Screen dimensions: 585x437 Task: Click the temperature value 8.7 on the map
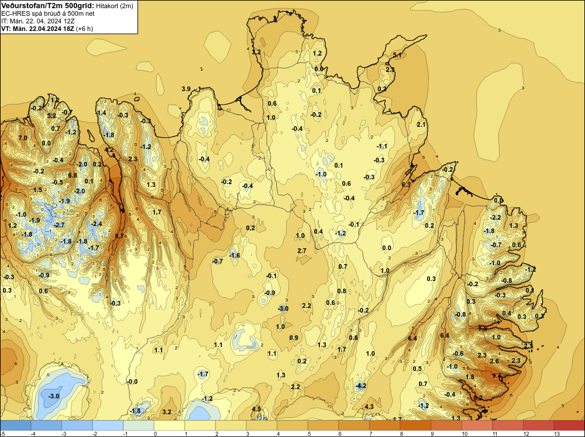click(x=119, y=236)
